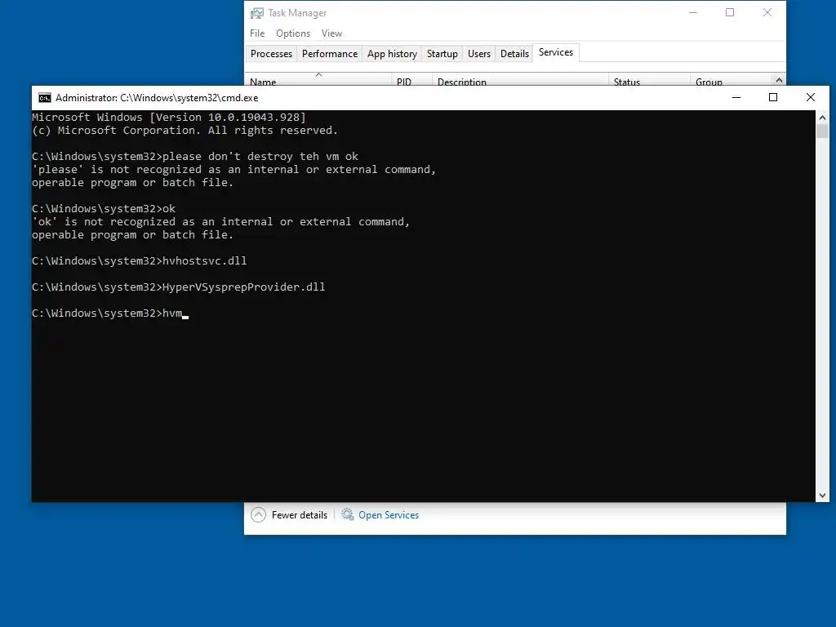This screenshot has height=627, width=836.
Task: Switch to the Processes tab
Action: pyautogui.click(x=271, y=54)
